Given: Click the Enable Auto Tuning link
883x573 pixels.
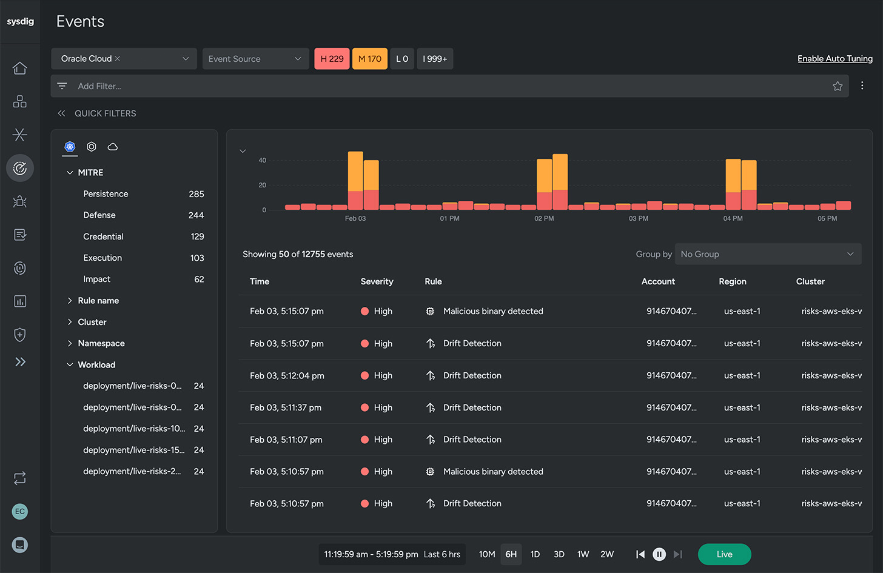Looking at the screenshot, I should 835,58.
